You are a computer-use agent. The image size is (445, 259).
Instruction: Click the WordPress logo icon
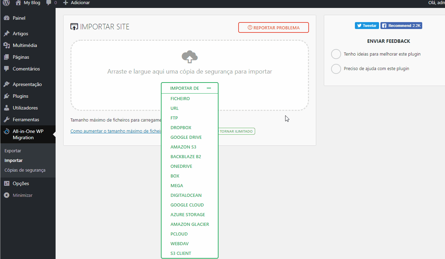(x=6, y=3)
